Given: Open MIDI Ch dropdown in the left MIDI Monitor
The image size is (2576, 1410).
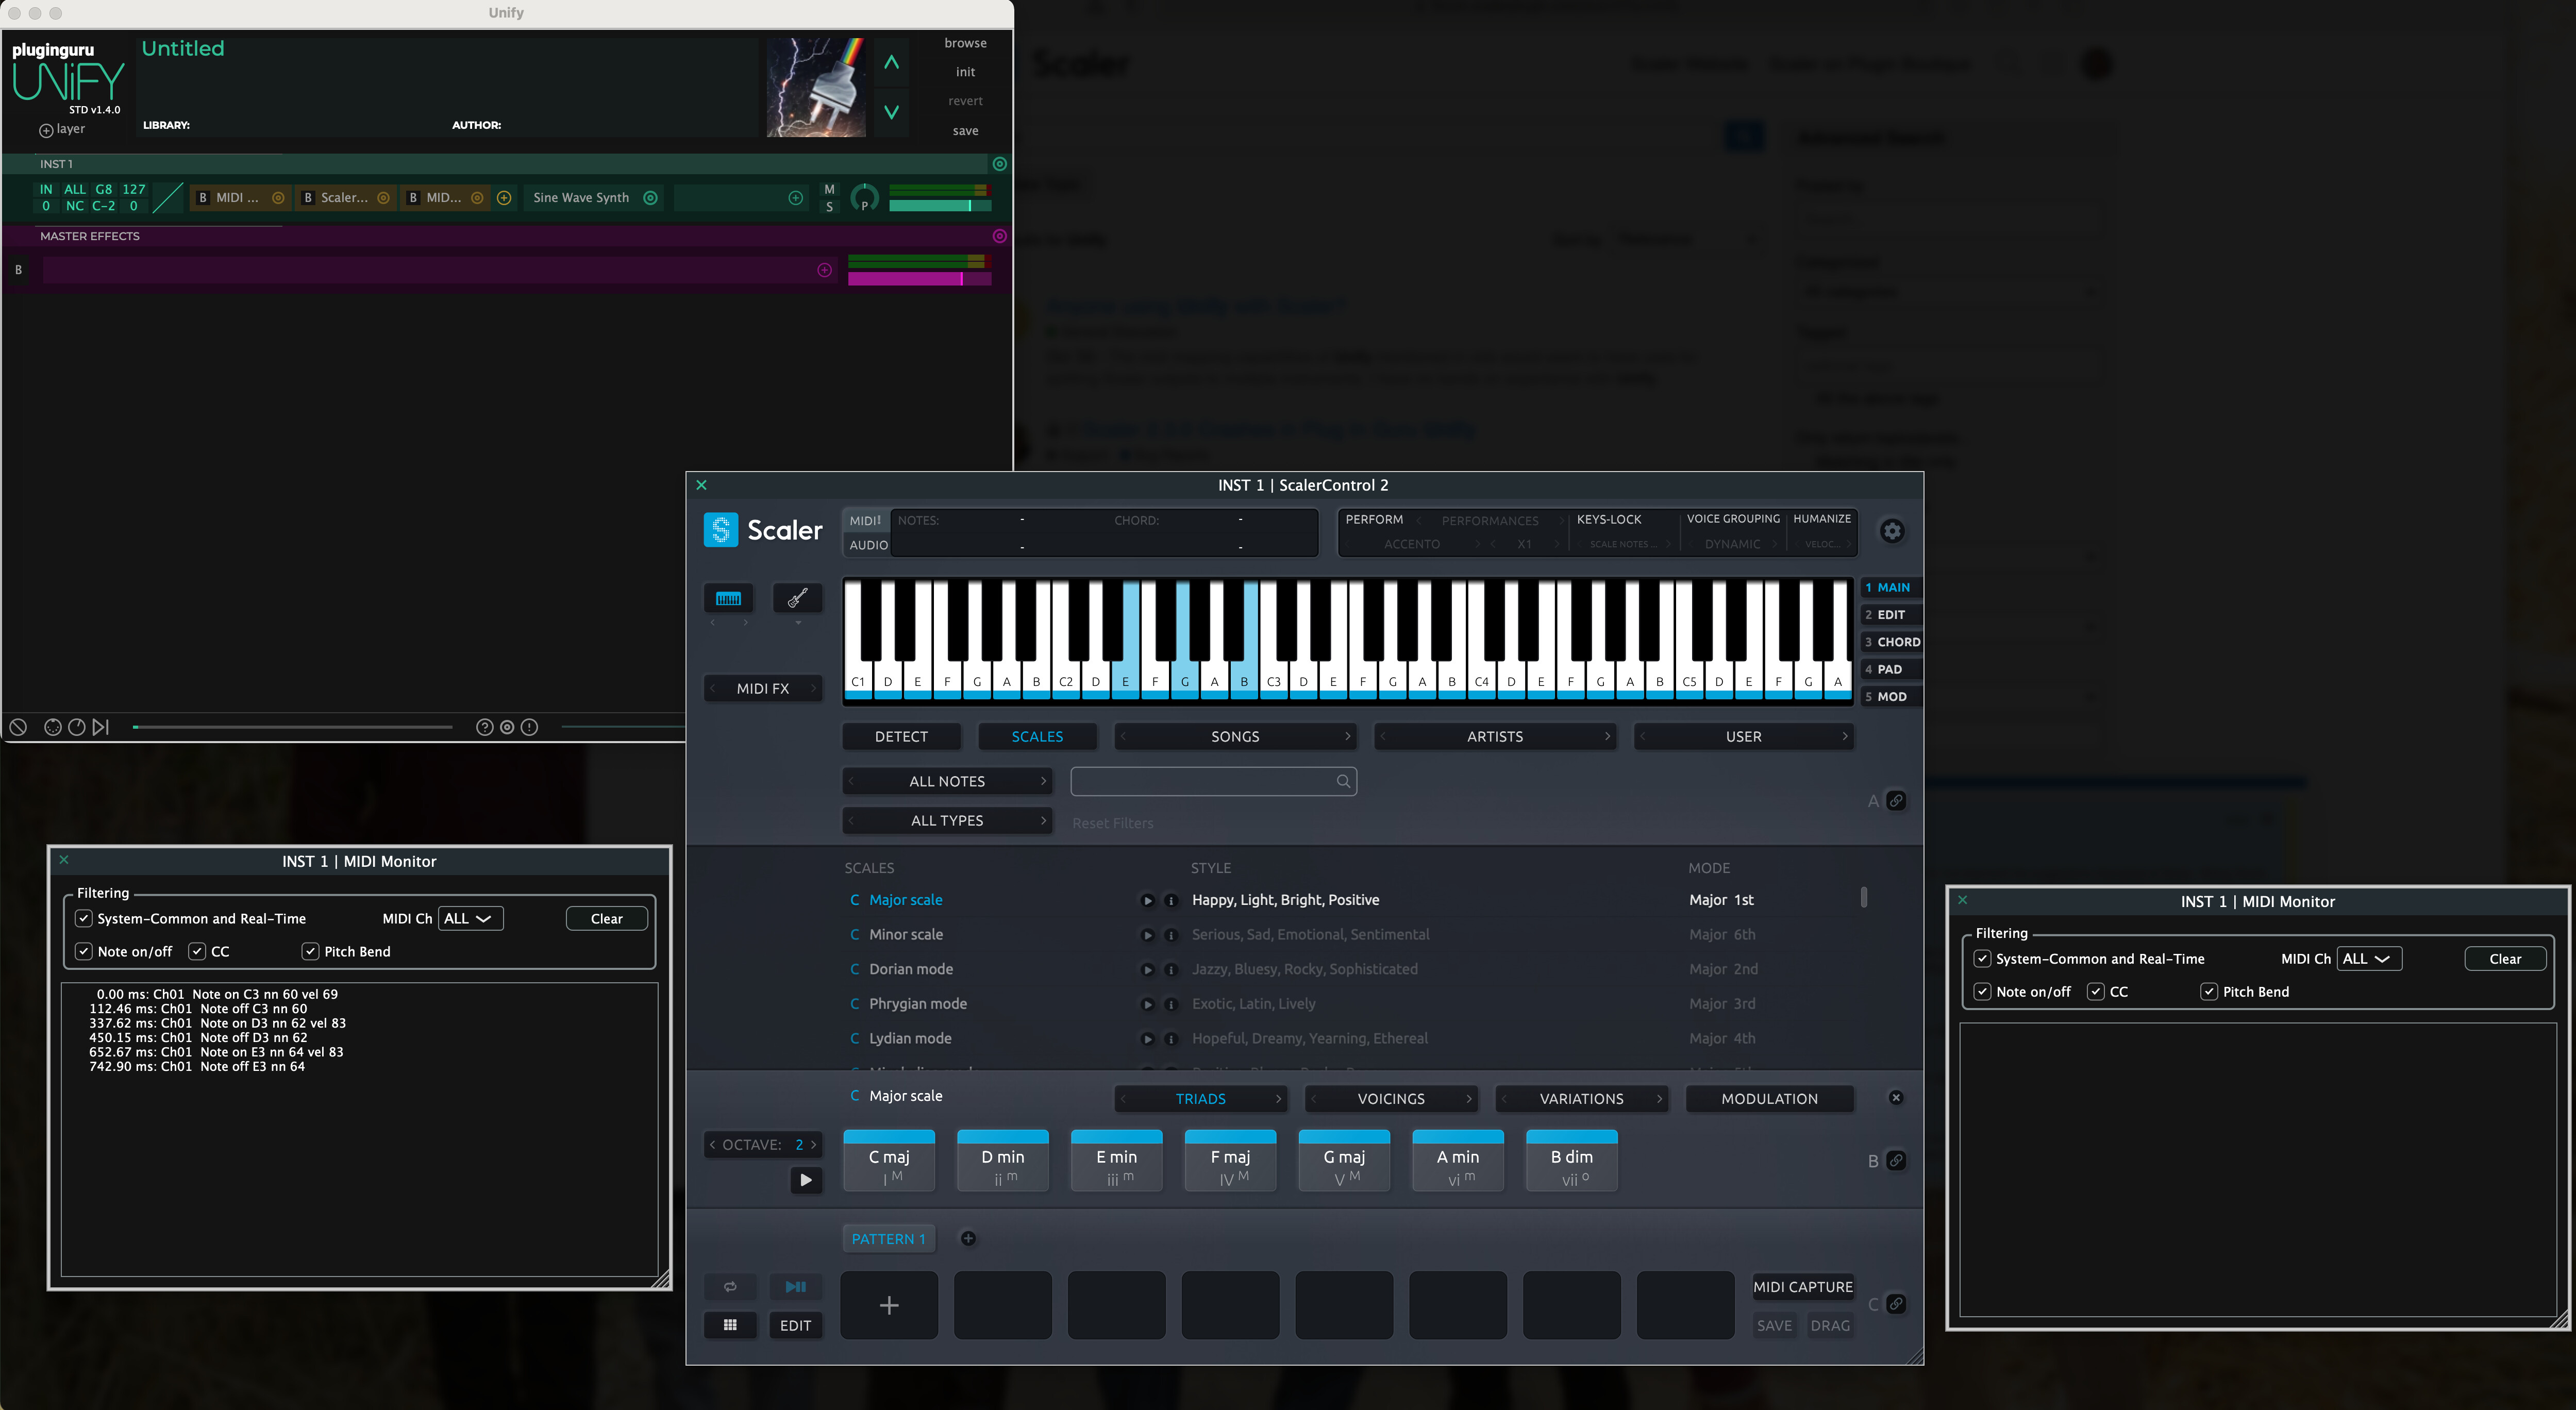Looking at the screenshot, I should [x=470, y=918].
